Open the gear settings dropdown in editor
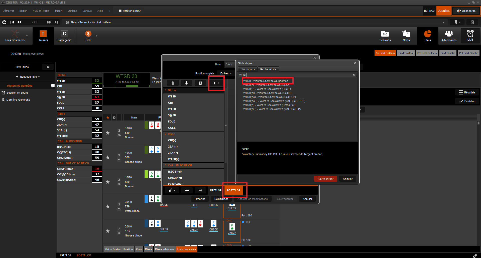Viewport: 481px width, 258px height. click(x=172, y=190)
